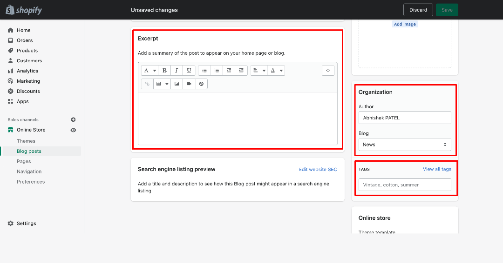Click the Tags input field
The image size is (503, 263).
pos(405,185)
